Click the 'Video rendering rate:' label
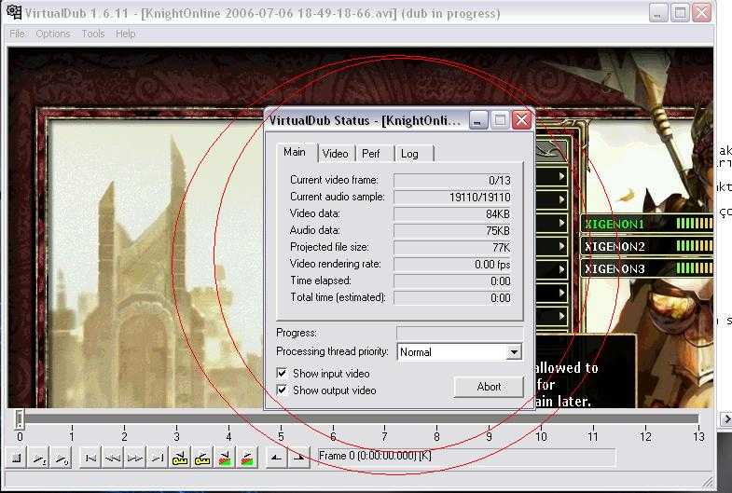Viewport: 732px width, 493px height. click(335, 264)
